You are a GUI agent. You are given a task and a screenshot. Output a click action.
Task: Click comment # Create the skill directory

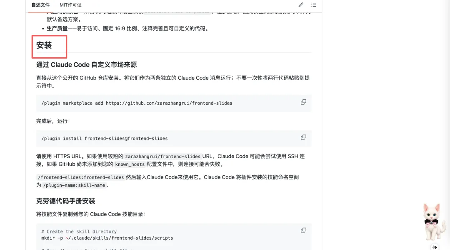(79, 232)
